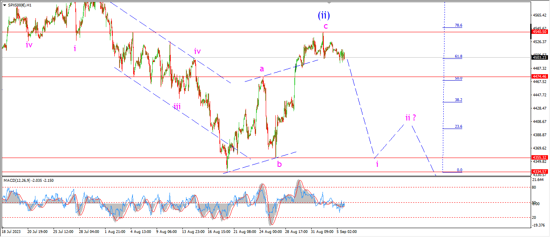This screenshot has width=550, height=237.
Task: Click the 4 Aug 13:00 time label
Action: point(141,232)
